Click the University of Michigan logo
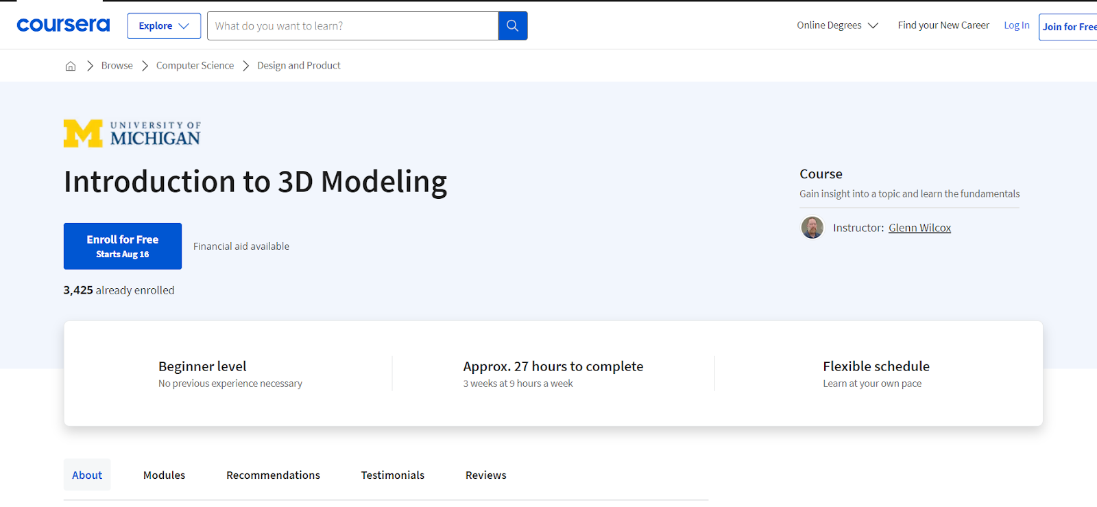This screenshot has height=507, width=1097. 132,134
